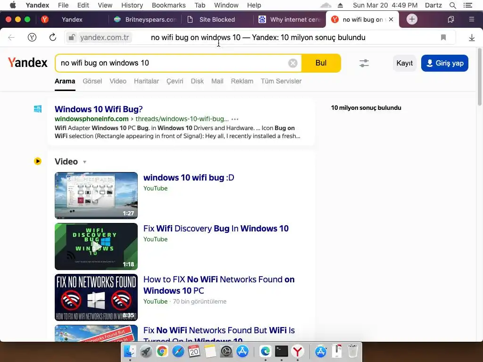The height and width of the screenshot is (362, 483).
Task: Open the Apple menu
Action: coord(13,5)
